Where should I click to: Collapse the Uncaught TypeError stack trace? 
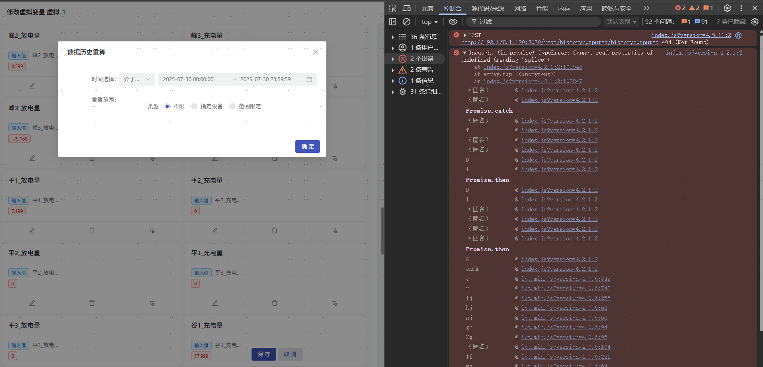point(464,53)
